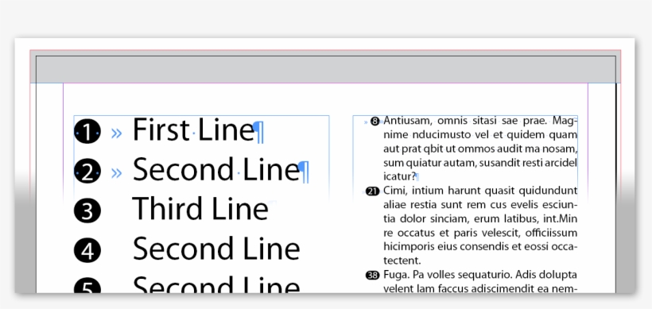This screenshot has width=652, height=309.
Task: Click the word "icatur?" ending the first paragraph
Action: click(x=400, y=176)
